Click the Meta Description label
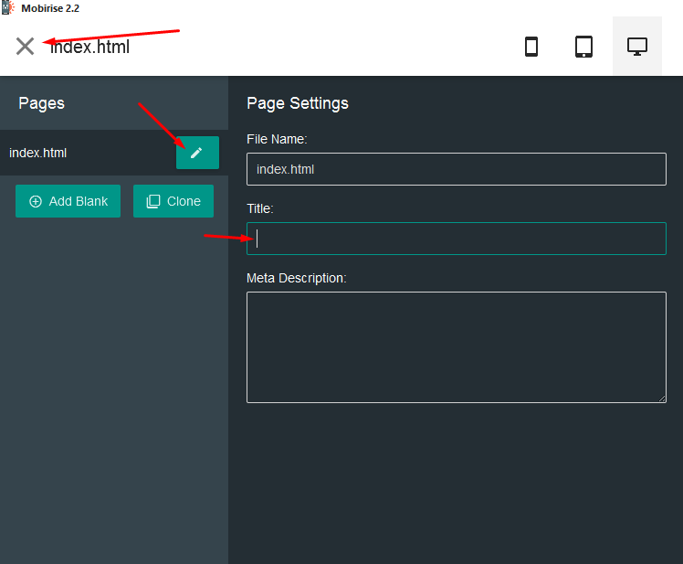 tap(296, 278)
